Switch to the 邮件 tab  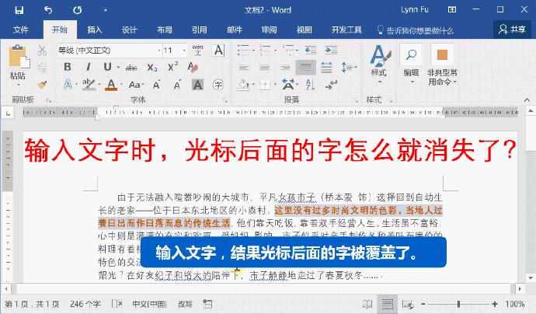(235, 30)
